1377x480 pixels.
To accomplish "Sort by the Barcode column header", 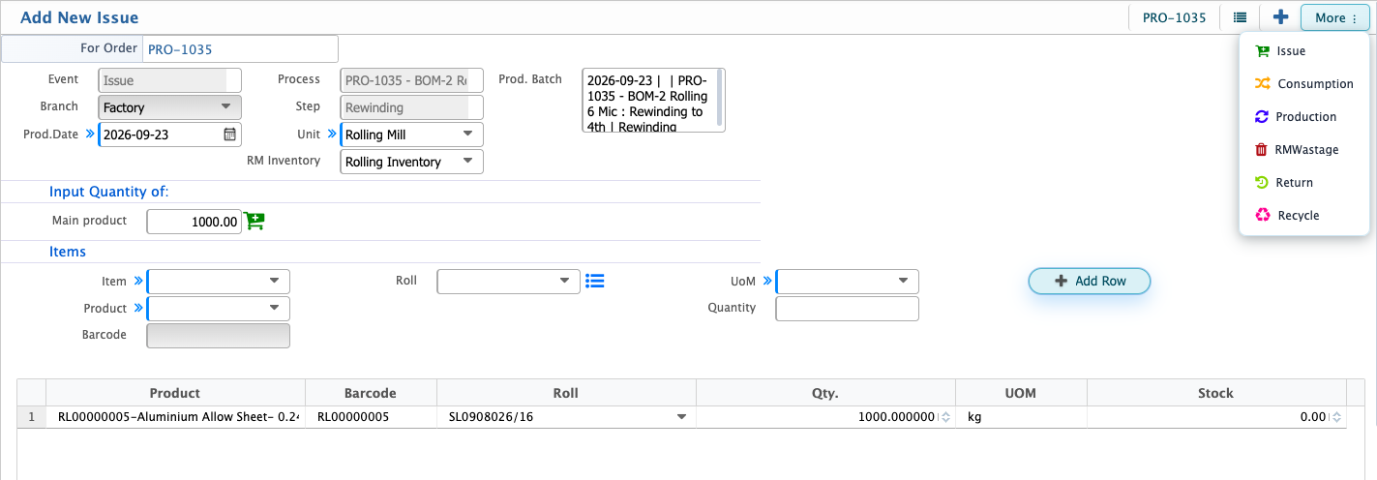I will point(371,393).
